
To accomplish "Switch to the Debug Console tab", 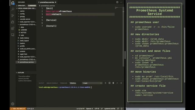I will [x=52, y=83].
